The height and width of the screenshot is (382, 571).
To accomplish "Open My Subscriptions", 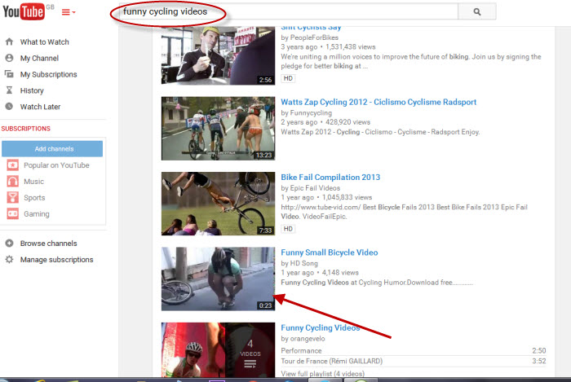I will click(x=48, y=74).
